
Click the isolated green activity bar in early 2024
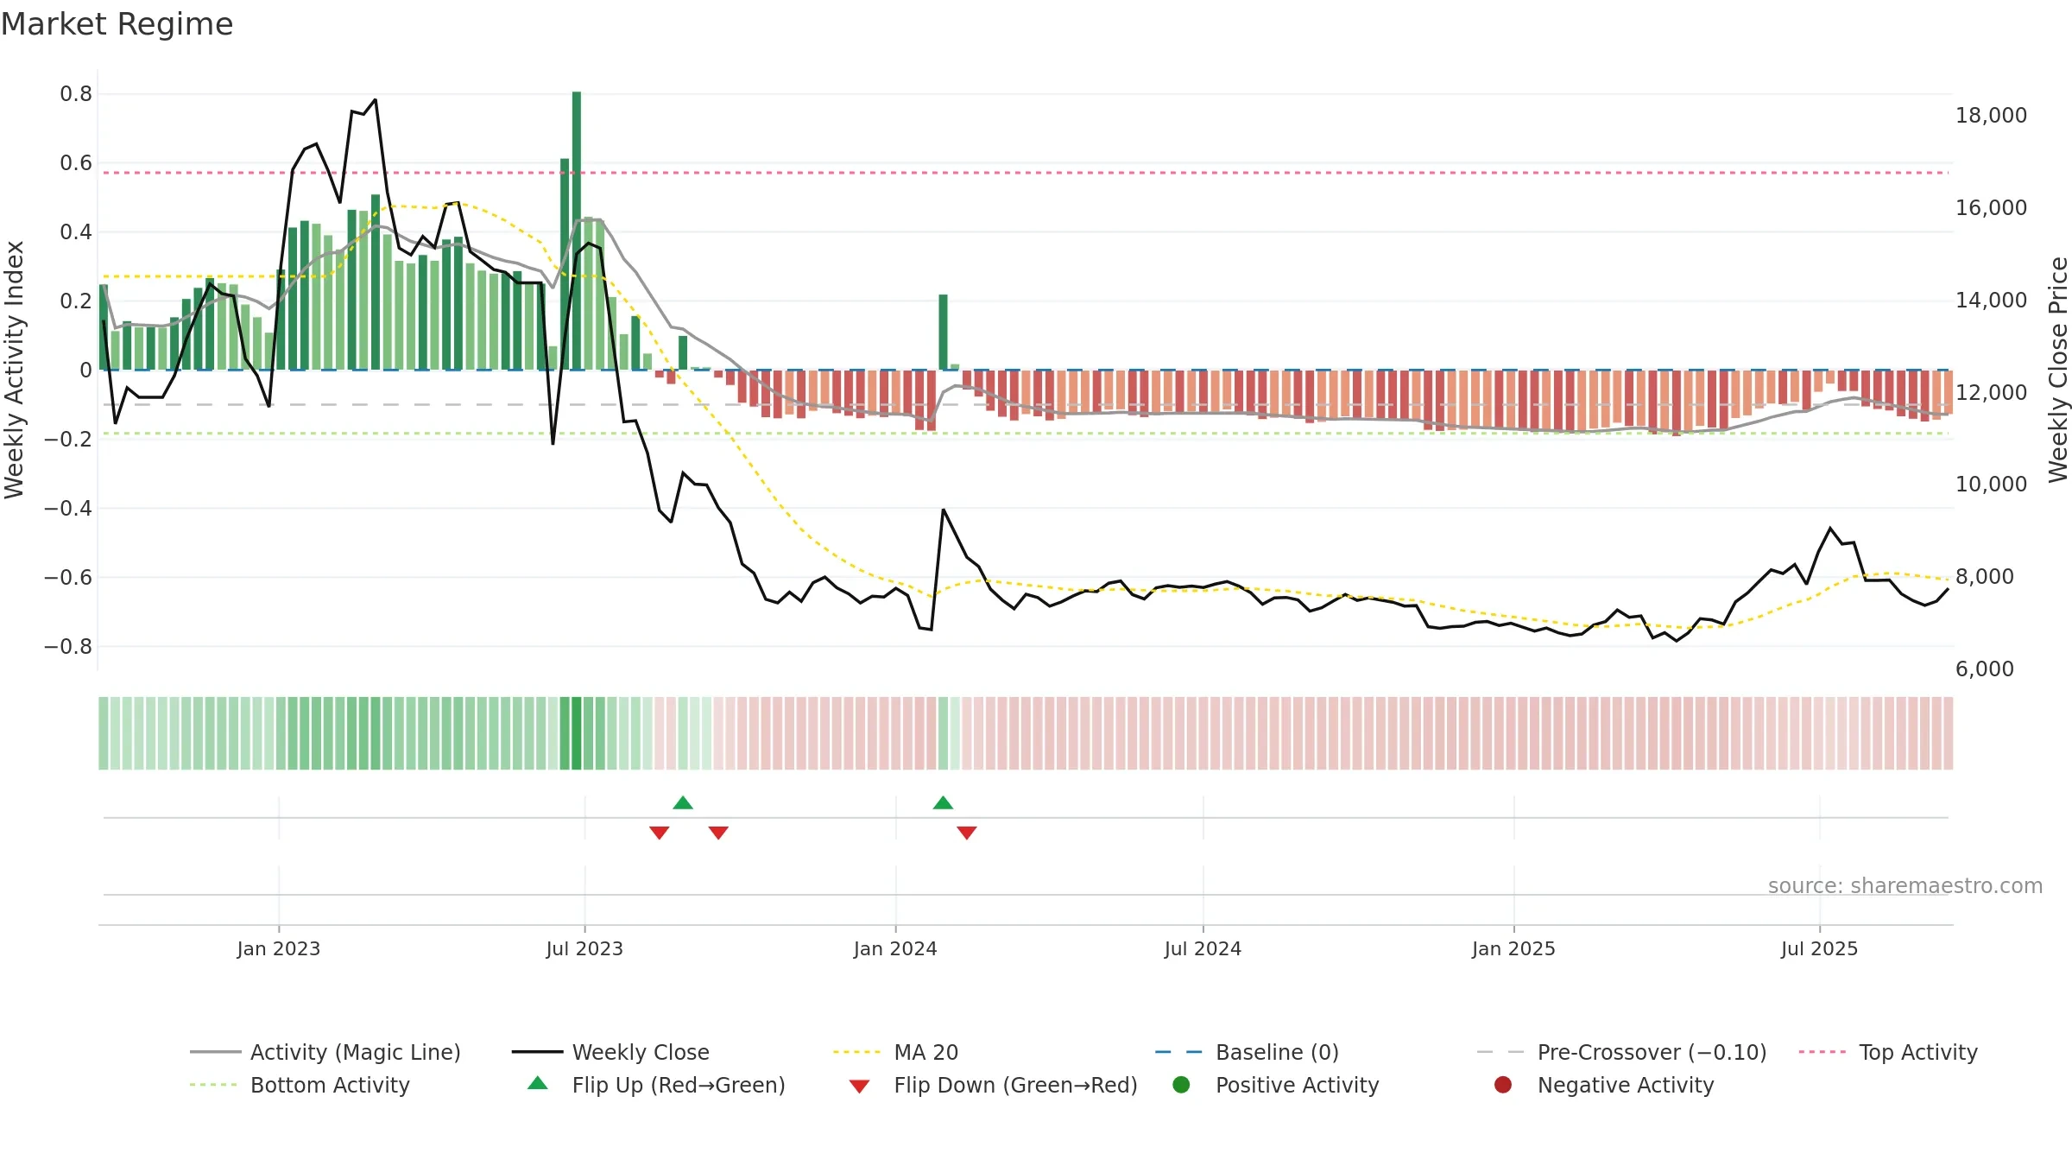[944, 333]
